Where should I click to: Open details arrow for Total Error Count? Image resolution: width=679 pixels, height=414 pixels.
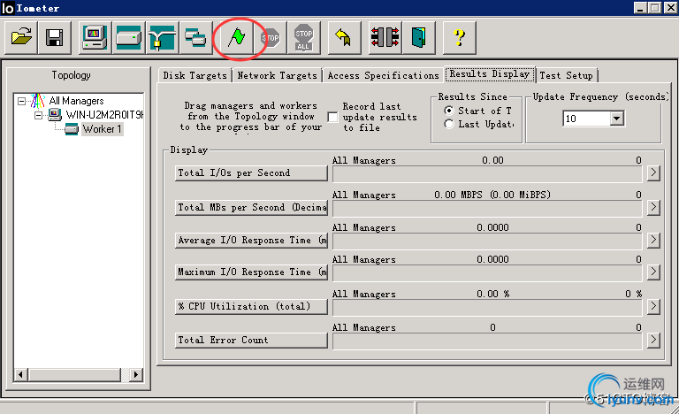pos(653,340)
